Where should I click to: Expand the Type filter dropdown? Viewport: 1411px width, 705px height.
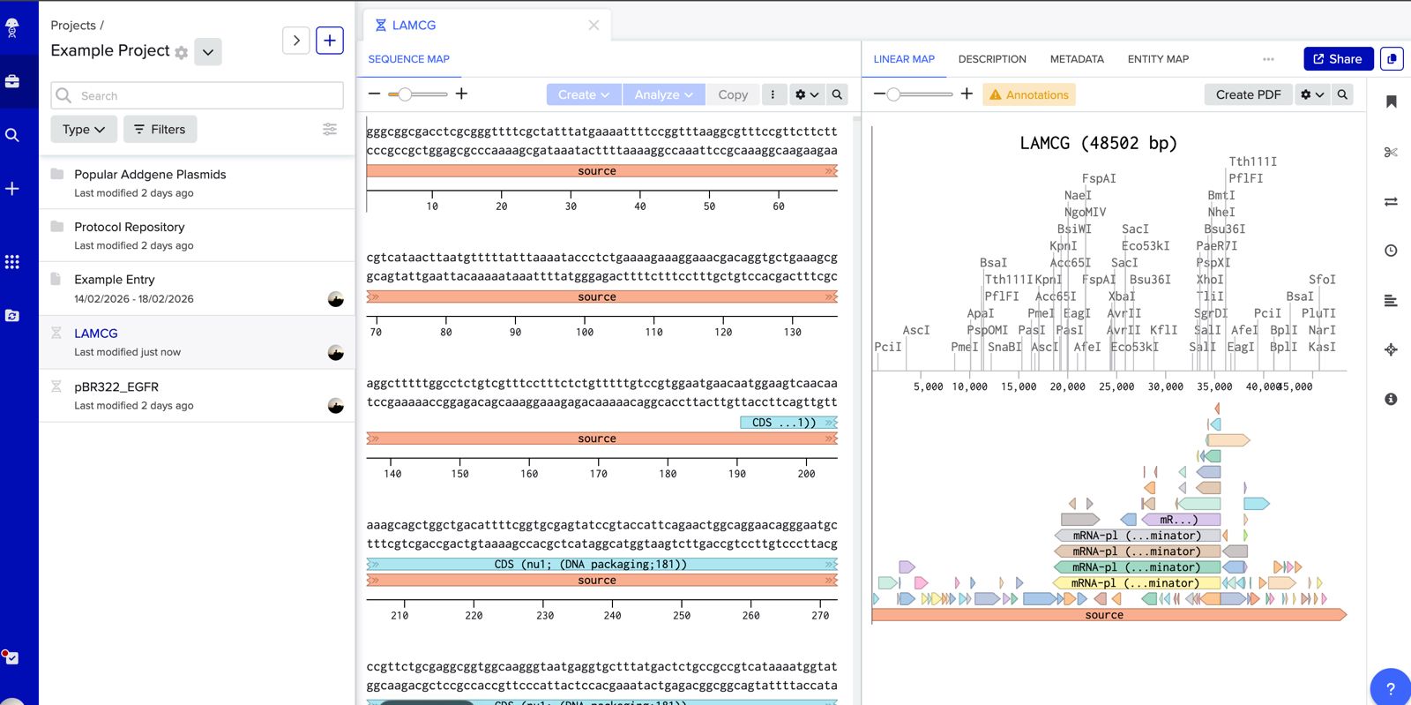pyautogui.click(x=84, y=129)
